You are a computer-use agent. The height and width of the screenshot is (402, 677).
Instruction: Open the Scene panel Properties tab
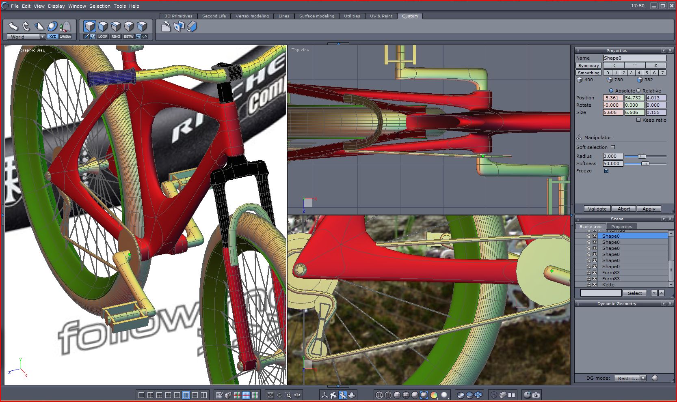click(x=621, y=226)
